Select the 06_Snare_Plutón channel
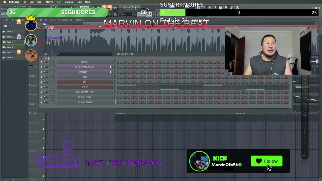This screenshot has height=181, width=322. [85, 102]
